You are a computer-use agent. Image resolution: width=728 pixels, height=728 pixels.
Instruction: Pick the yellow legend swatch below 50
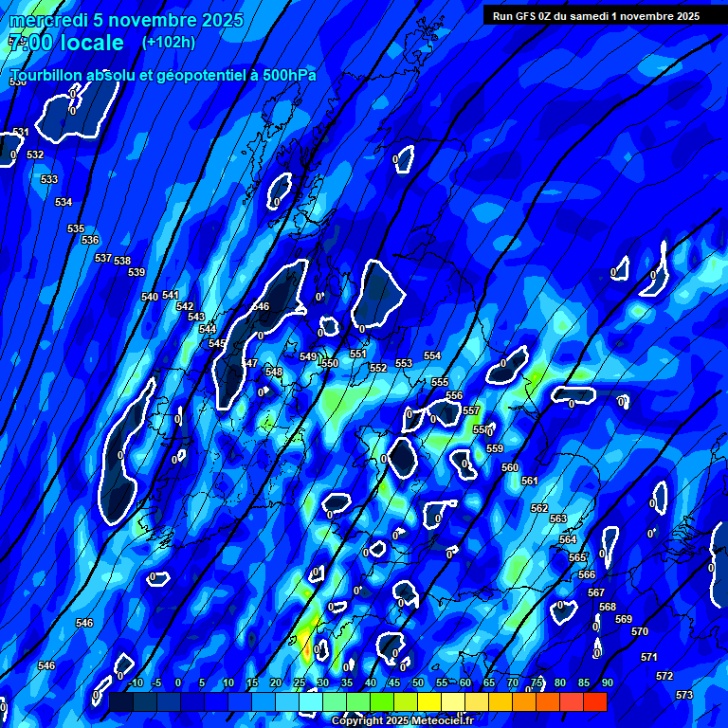(429, 702)
